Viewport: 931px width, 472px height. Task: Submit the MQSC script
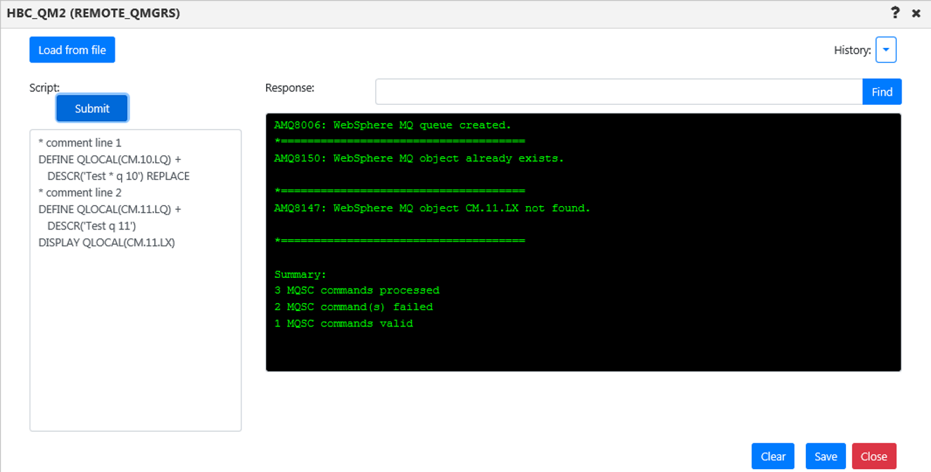click(92, 108)
